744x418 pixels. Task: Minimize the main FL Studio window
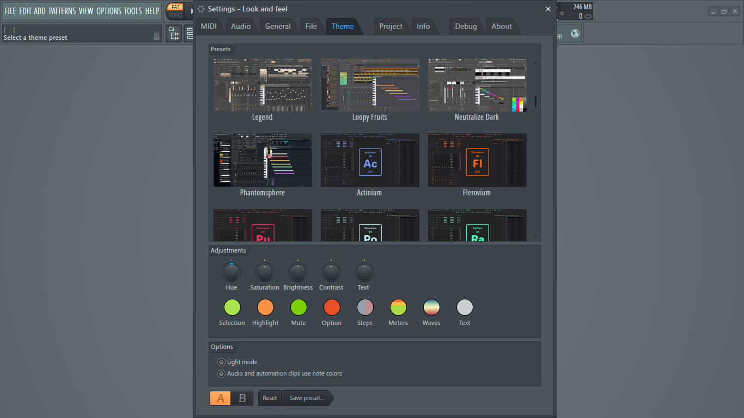pyautogui.click(x=713, y=11)
